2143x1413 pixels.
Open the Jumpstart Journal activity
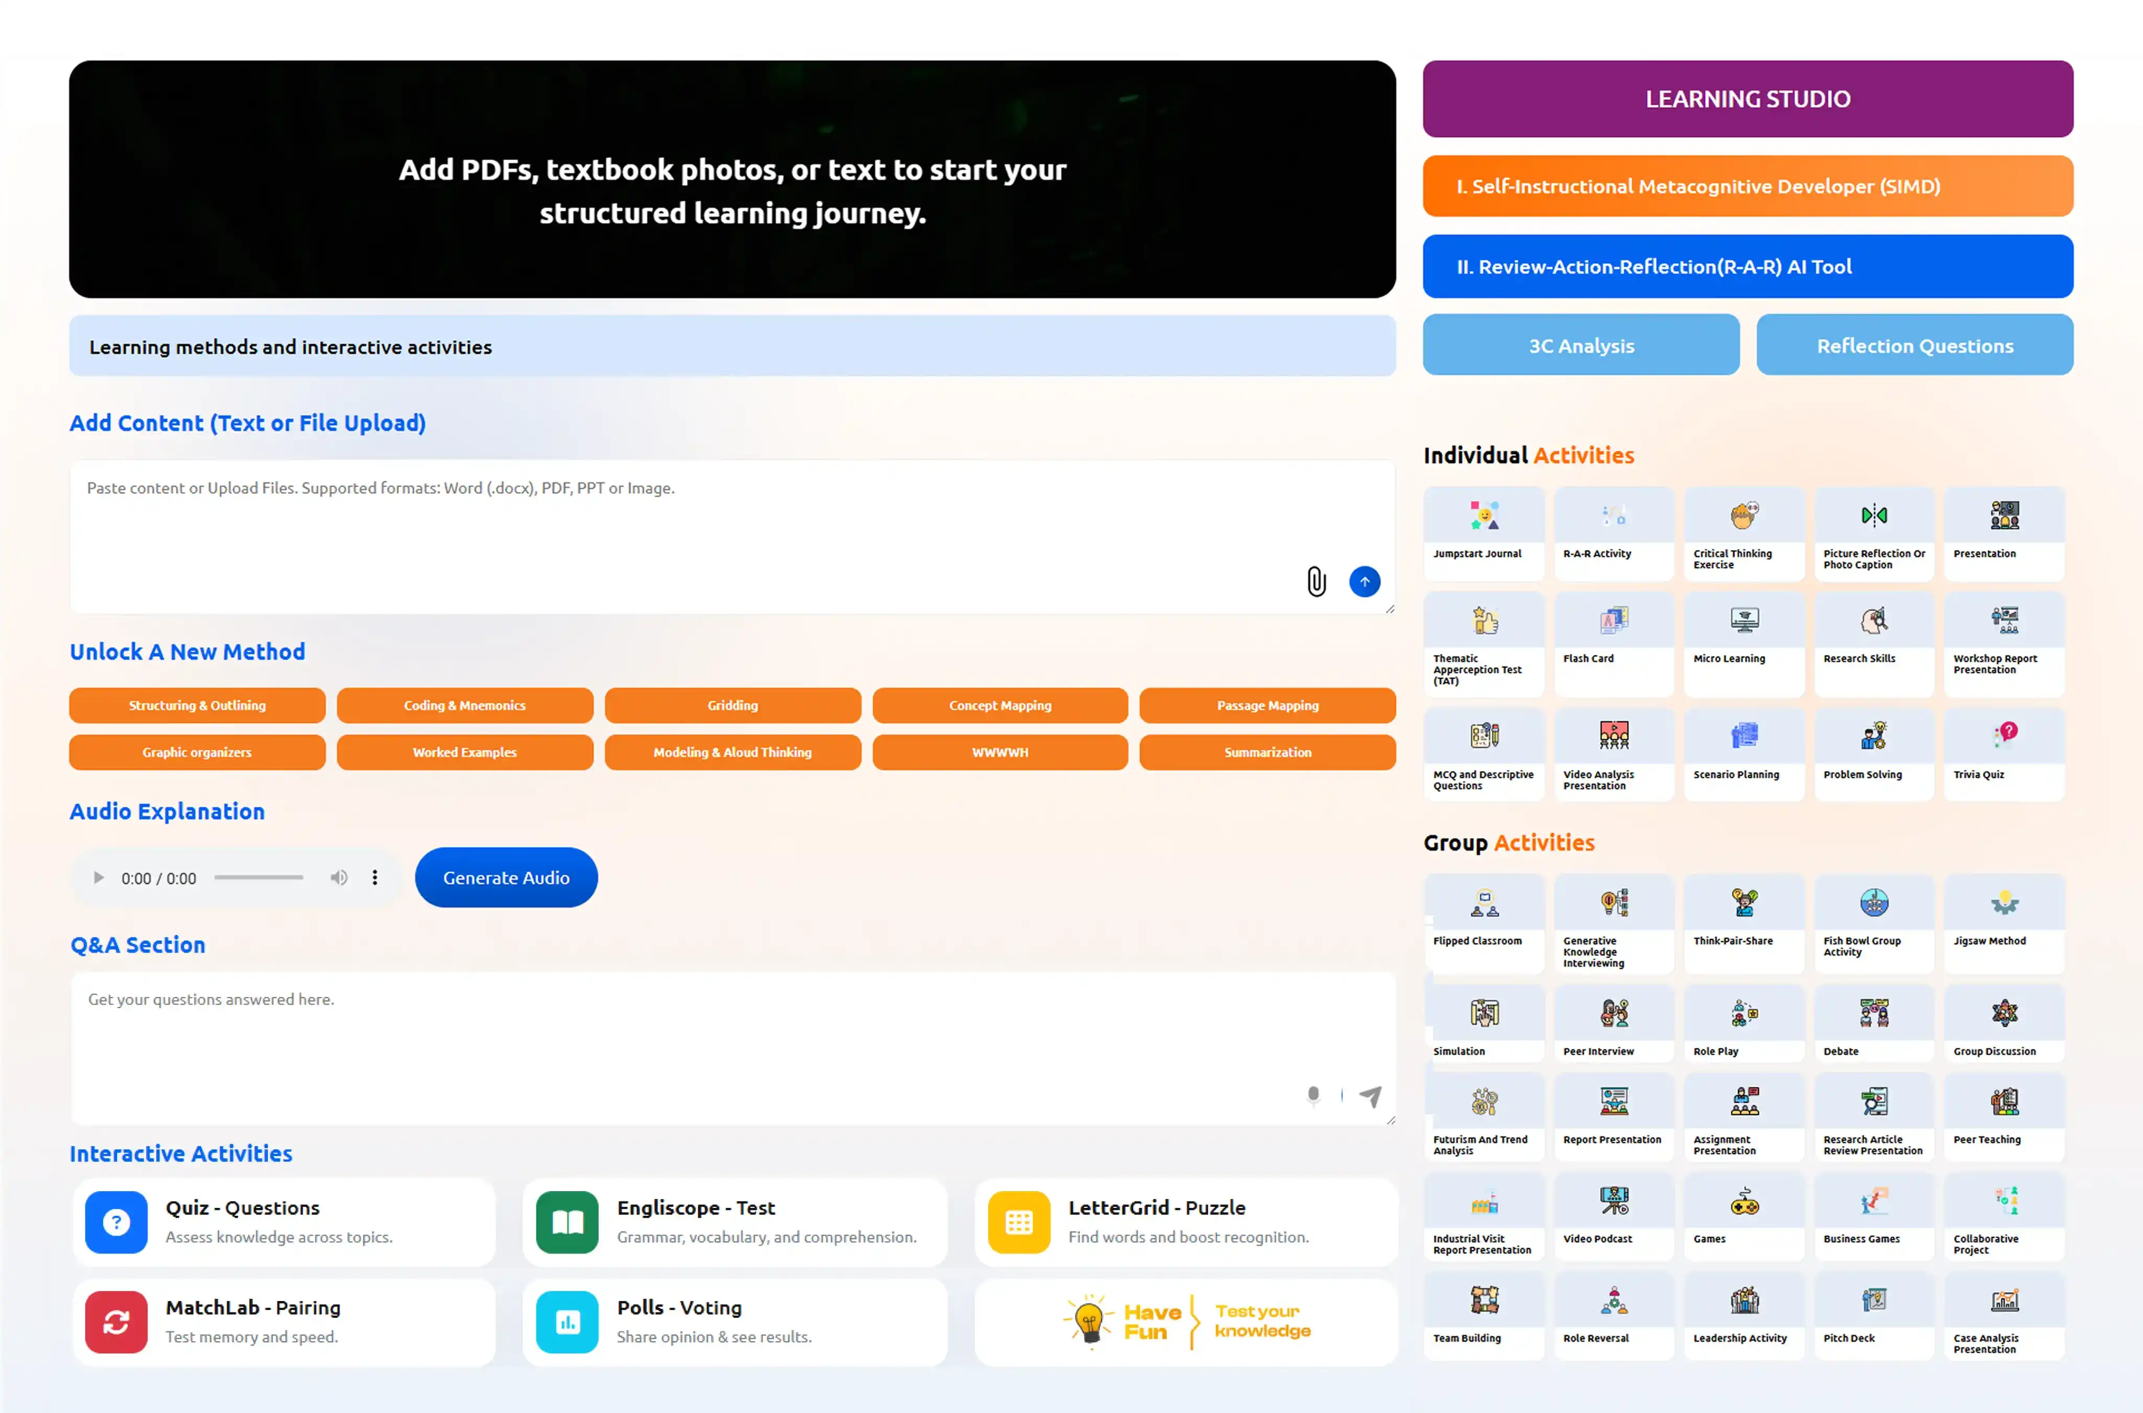point(1483,532)
